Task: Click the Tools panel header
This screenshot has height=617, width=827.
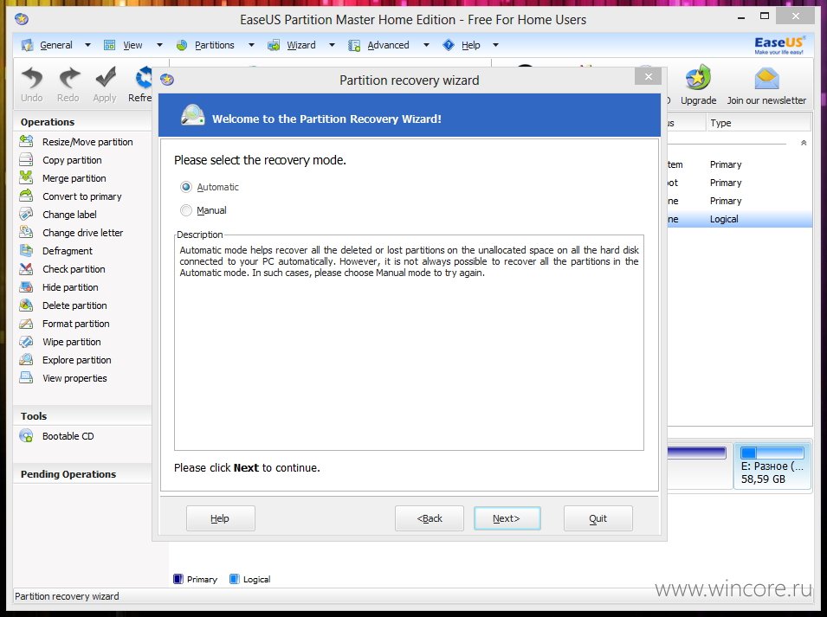Action: pos(82,416)
